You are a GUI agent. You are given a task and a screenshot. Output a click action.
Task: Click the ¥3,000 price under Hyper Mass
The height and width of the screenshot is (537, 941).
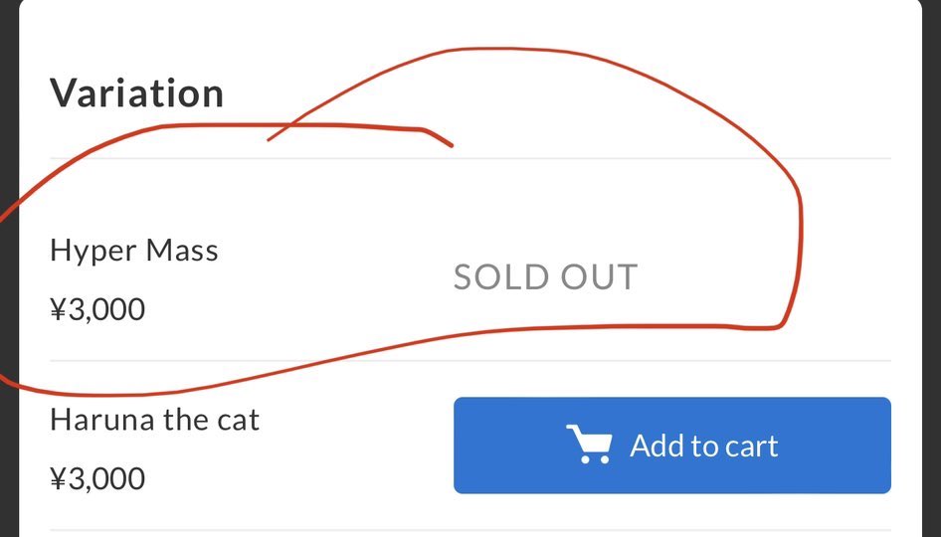tap(97, 310)
